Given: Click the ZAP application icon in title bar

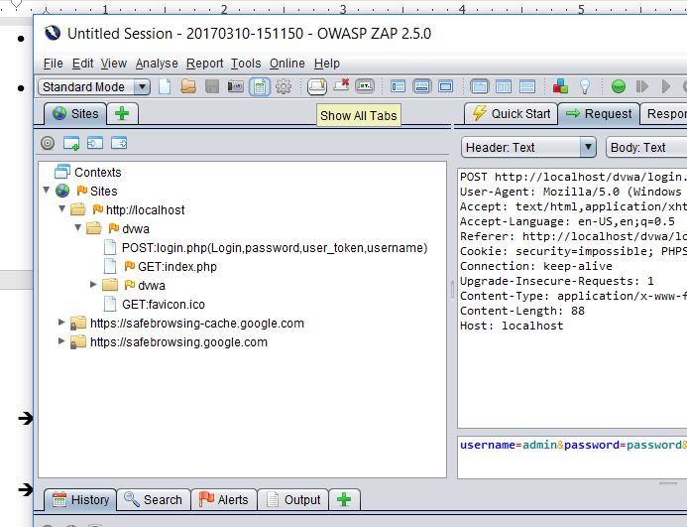Looking at the screenshot, I should [53, 33].
